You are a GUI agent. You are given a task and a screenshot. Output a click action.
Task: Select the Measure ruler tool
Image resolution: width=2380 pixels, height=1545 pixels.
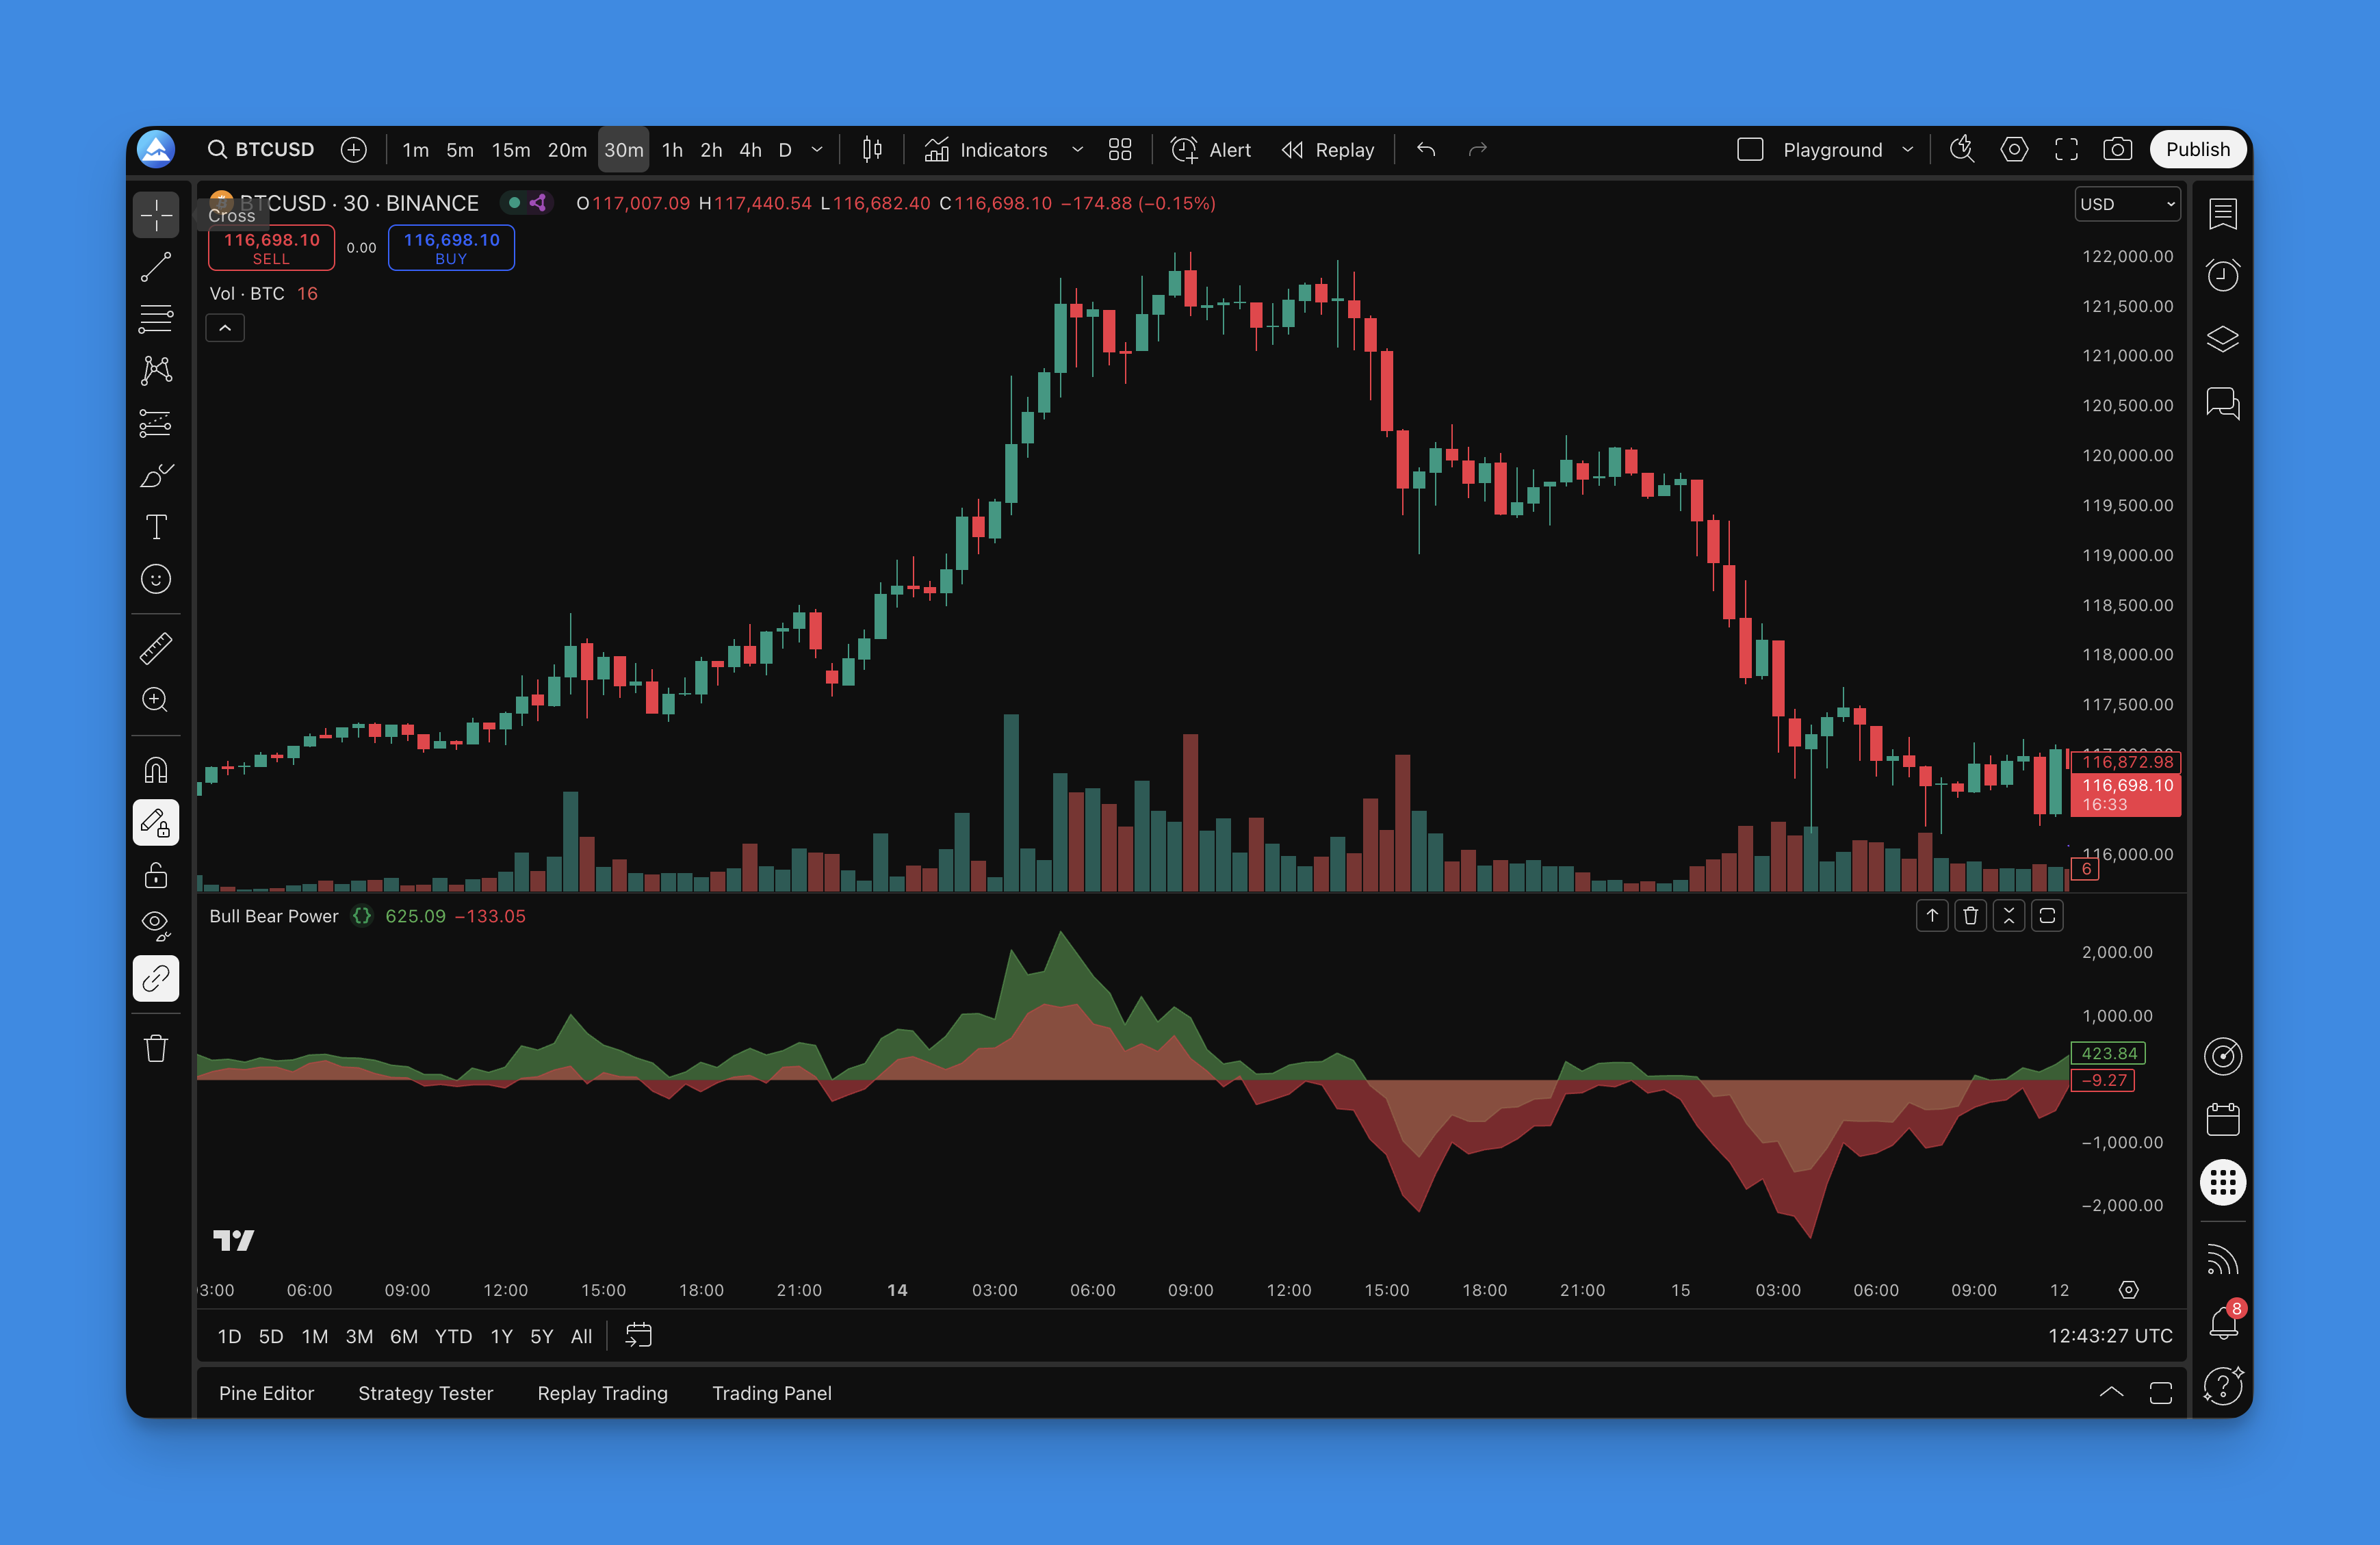[x=156, y=648]
